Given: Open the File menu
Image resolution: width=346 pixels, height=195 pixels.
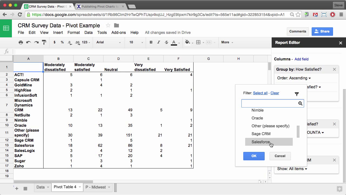Looking at the screenshot, I should coord(21,32).
